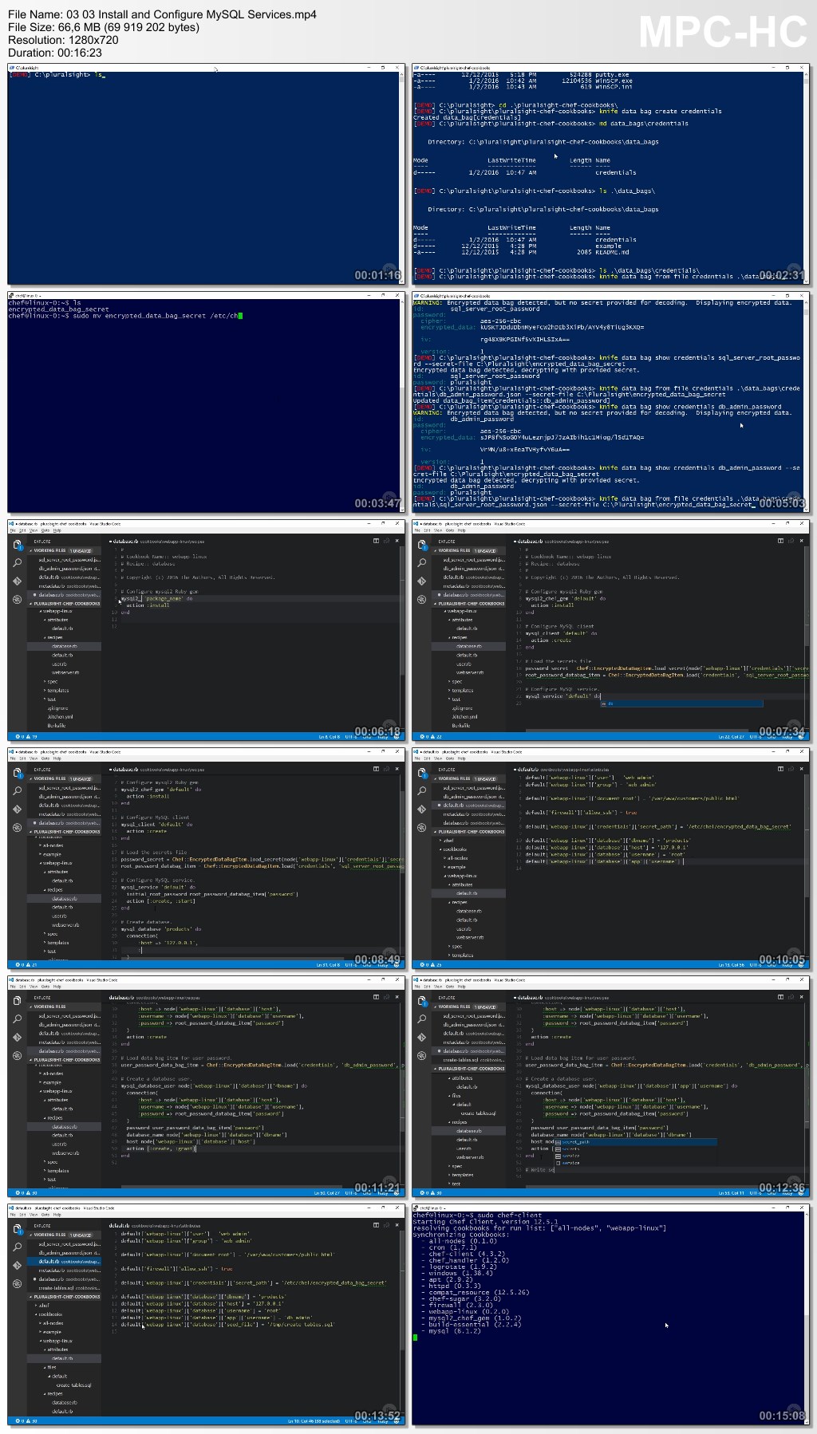Click Debug icon in the 00:12:36 VS Code frame
The image size is (817, 1434).
[421, 1056]
